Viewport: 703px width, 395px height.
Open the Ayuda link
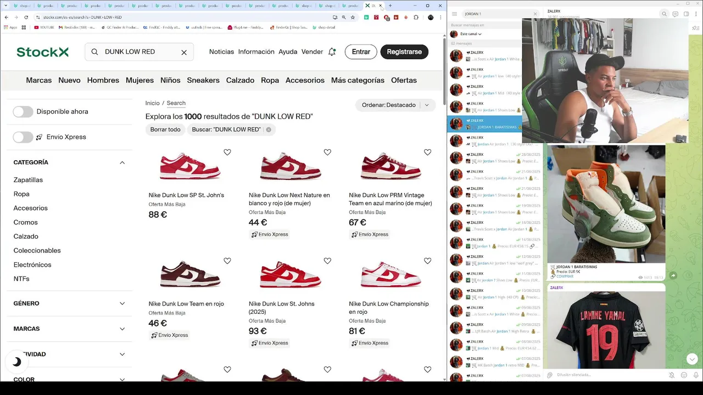(x=288, y=52)
